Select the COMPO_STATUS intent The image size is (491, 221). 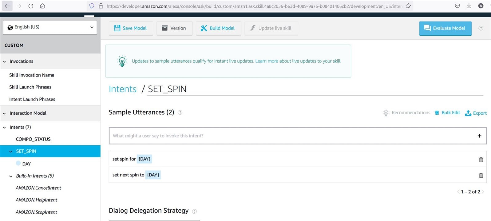pyautogui.click(x=33, y=139)
